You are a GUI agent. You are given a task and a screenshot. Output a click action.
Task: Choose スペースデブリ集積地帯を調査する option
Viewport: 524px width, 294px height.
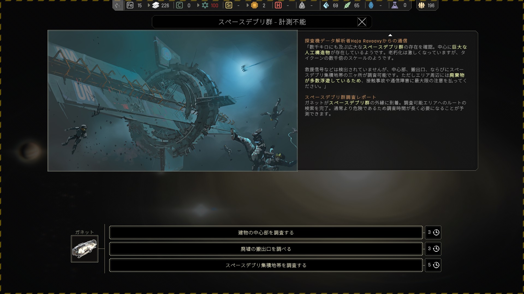pos(266,265)
